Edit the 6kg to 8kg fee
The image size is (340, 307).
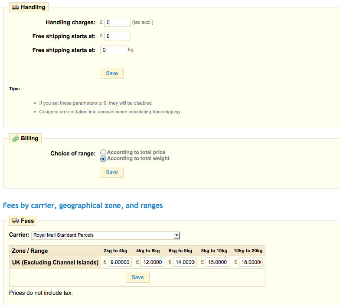[x=185, y=262]
